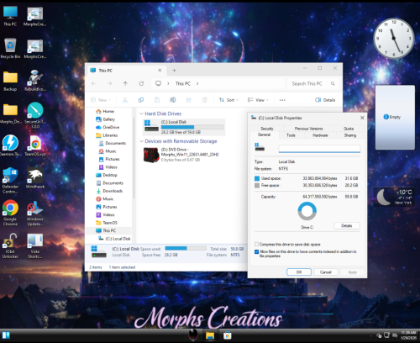Open the View dropdown menu
Image resolution: width=420 pixels, height=343 pixels.
point(258,100)
